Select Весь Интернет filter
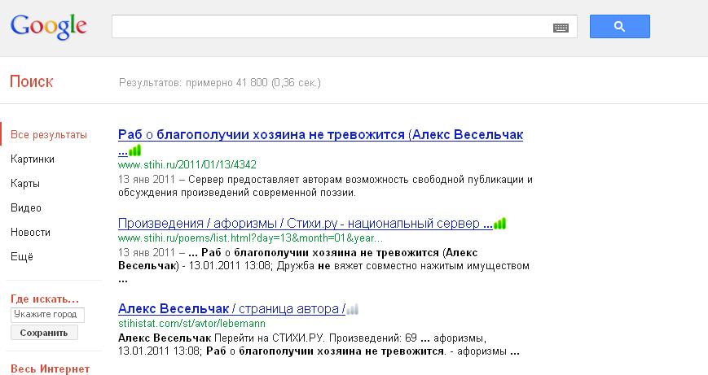 click(50, 368)
